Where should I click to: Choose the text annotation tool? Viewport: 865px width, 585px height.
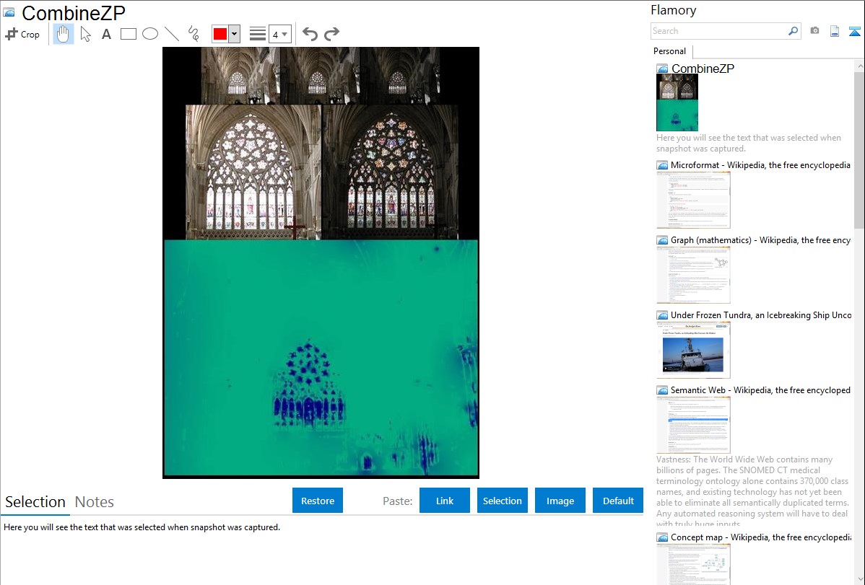click(x=106, y=34)
